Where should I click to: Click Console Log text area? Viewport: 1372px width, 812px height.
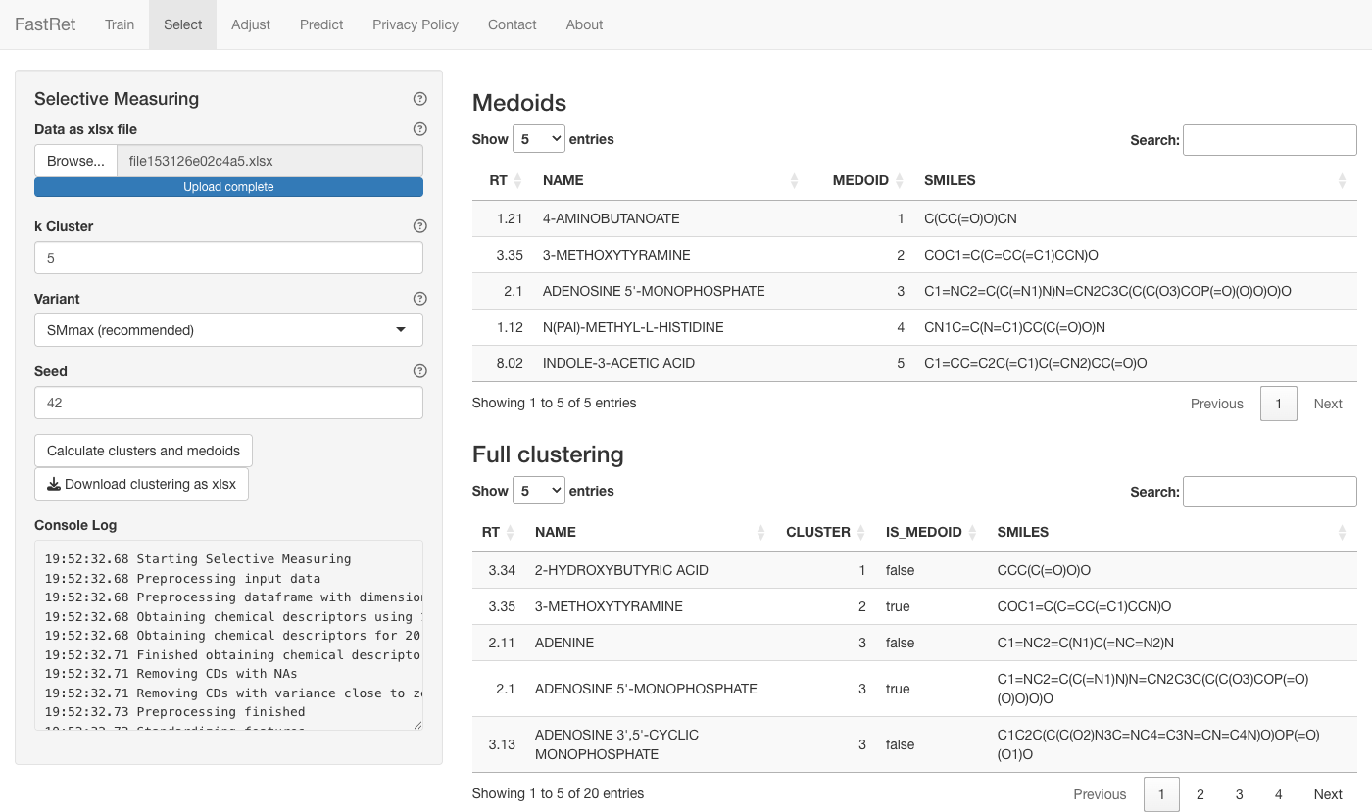[x=228, y=635]
